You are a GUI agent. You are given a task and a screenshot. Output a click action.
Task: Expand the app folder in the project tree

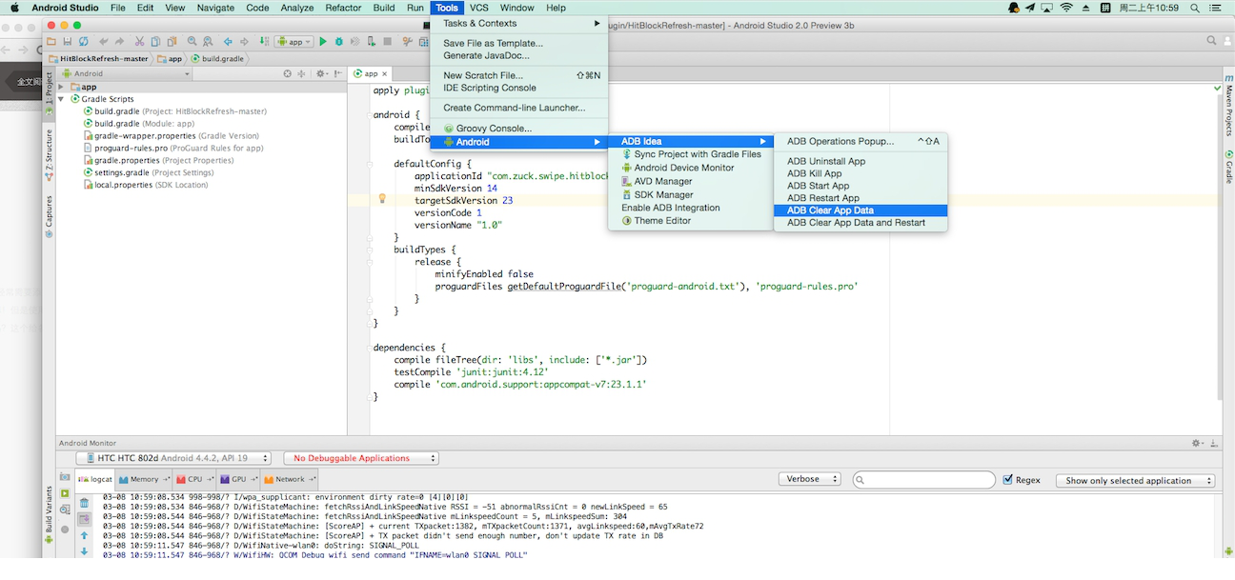tap(61, 87)
